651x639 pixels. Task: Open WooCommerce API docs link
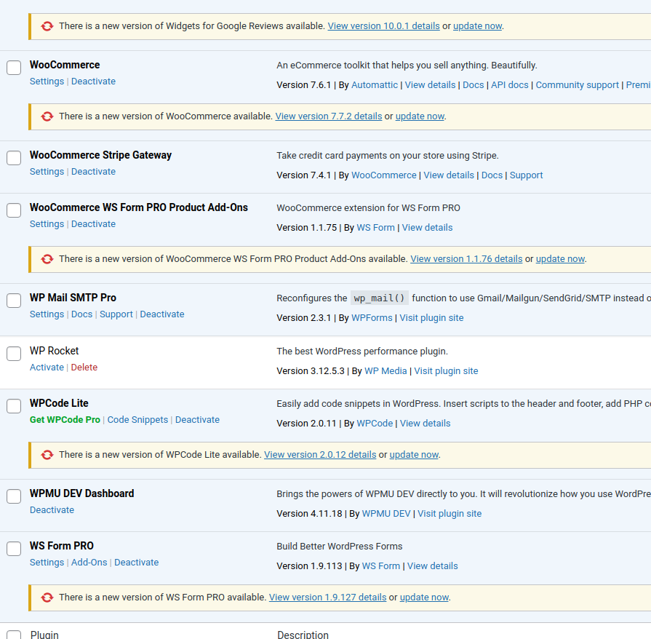509,85
